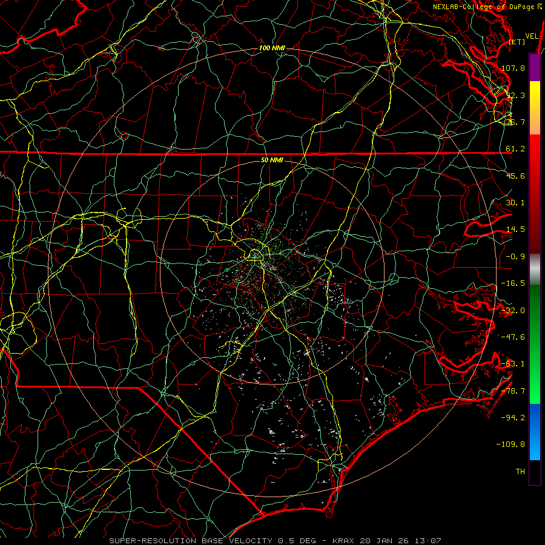Viewport: 545px width, 545px height.
Task: Click the purple segment of the velocity color bar
Action: pyautogui.click(x=535, y=67)
